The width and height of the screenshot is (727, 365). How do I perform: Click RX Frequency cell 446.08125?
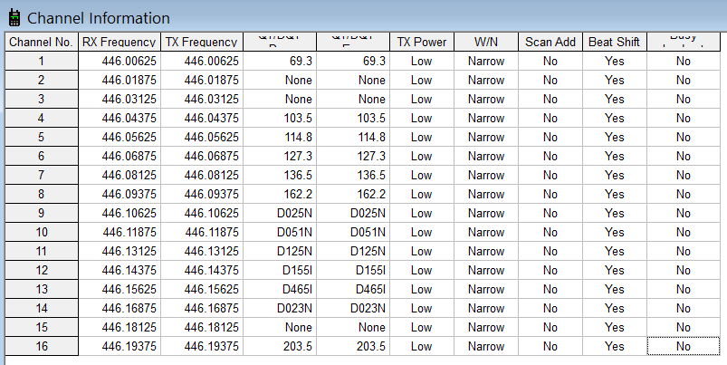[x=120, y=175]
